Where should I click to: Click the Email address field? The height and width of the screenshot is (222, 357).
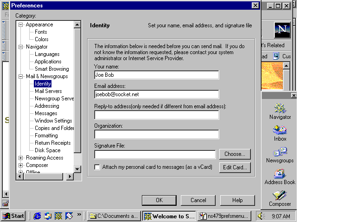pyautogui.click(x=157, y=94)
